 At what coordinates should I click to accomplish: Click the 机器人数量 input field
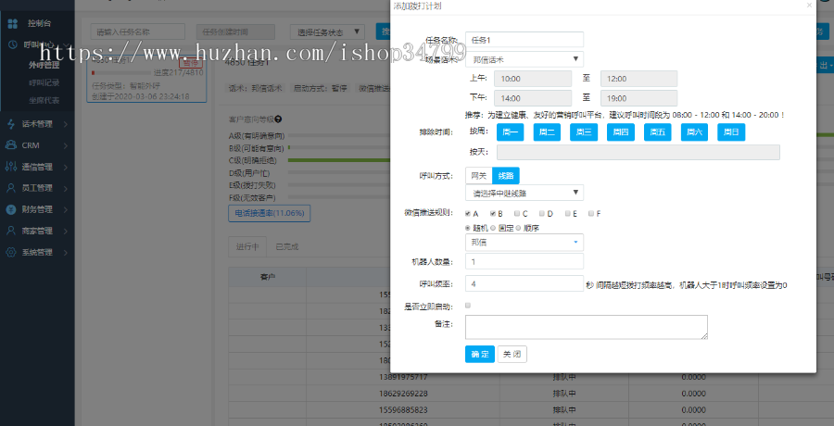pos(524,261)
